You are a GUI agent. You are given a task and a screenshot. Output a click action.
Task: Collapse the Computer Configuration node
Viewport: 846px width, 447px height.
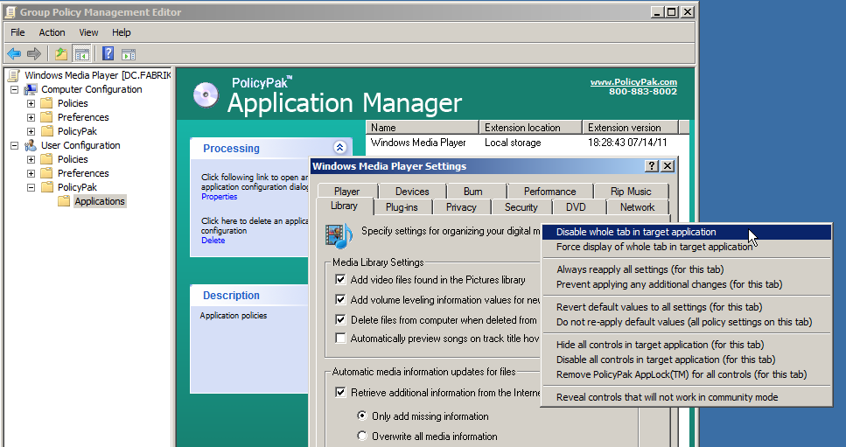coord(15,89)
